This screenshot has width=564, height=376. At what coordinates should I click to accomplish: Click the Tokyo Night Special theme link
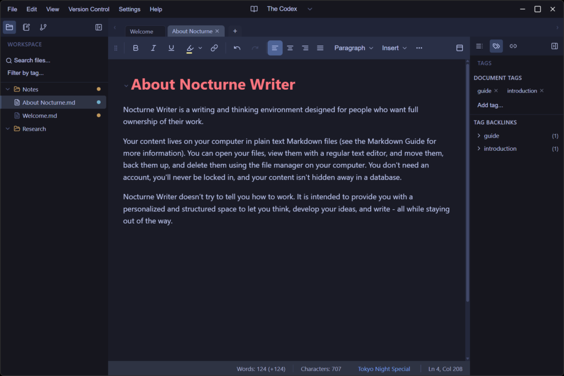coord(384,369)
